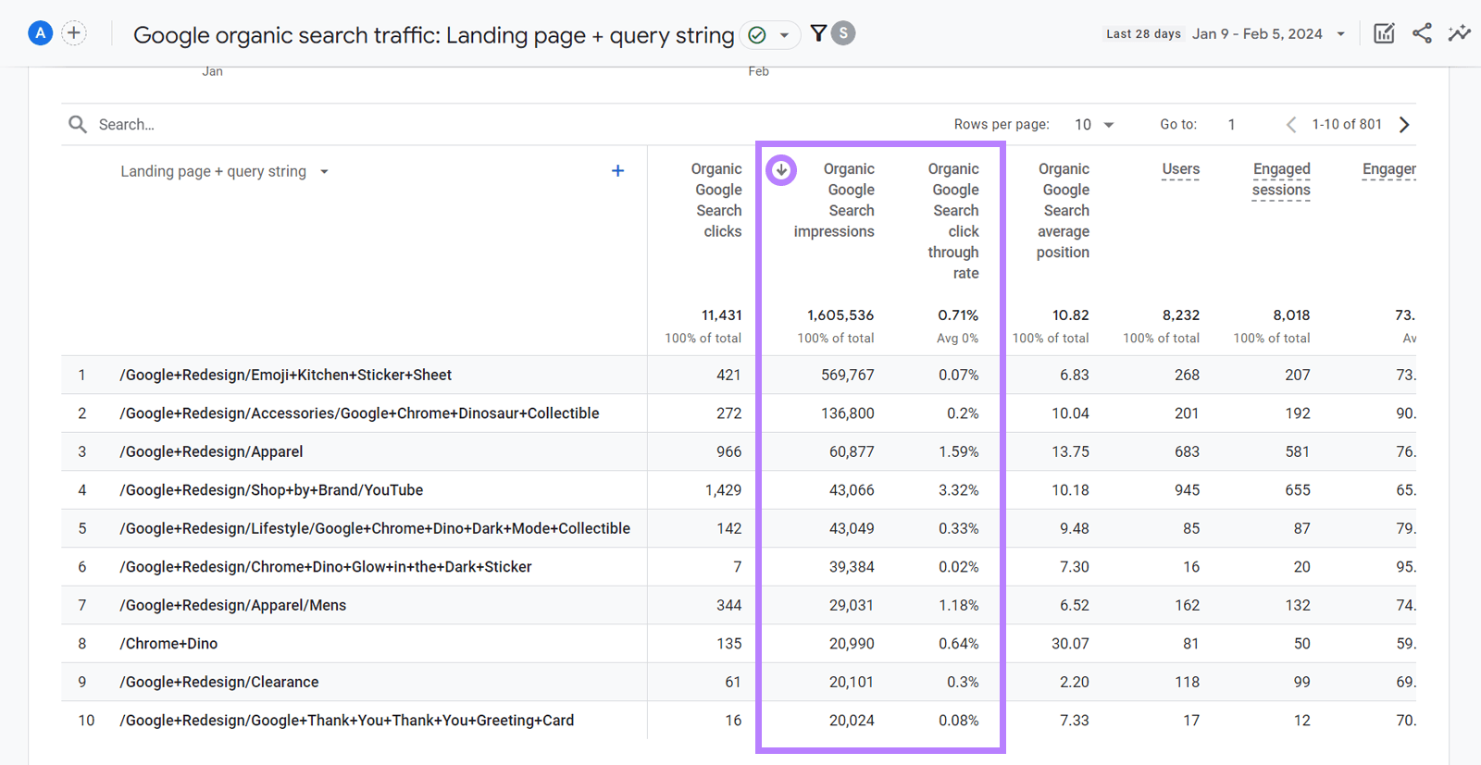Open the customize report chart-edit icon

(1384, 33)
